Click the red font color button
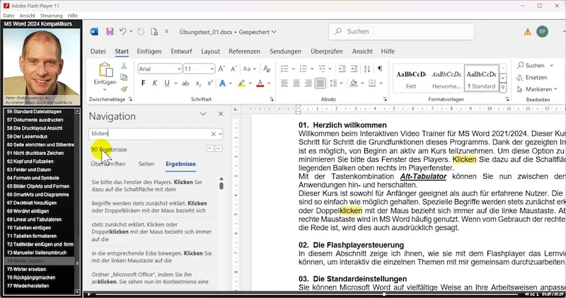Viewport: 566px width, 298px height. click(x=260, y=84)
